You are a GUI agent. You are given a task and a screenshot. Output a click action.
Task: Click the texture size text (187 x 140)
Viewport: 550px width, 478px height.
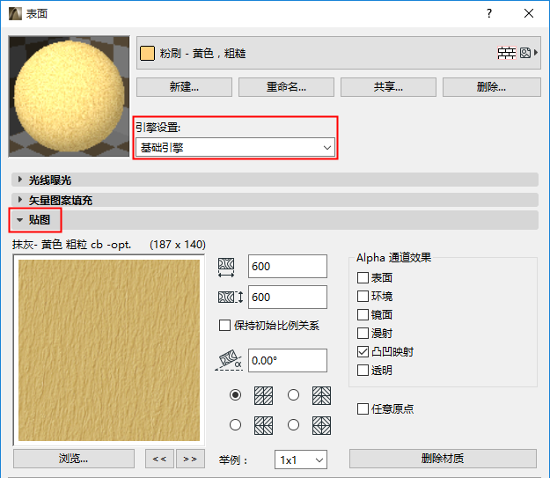[x=178, y=245]
